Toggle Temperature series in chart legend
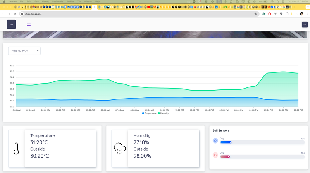This screenshot has height=173, width=310. (x=149, y=113)
